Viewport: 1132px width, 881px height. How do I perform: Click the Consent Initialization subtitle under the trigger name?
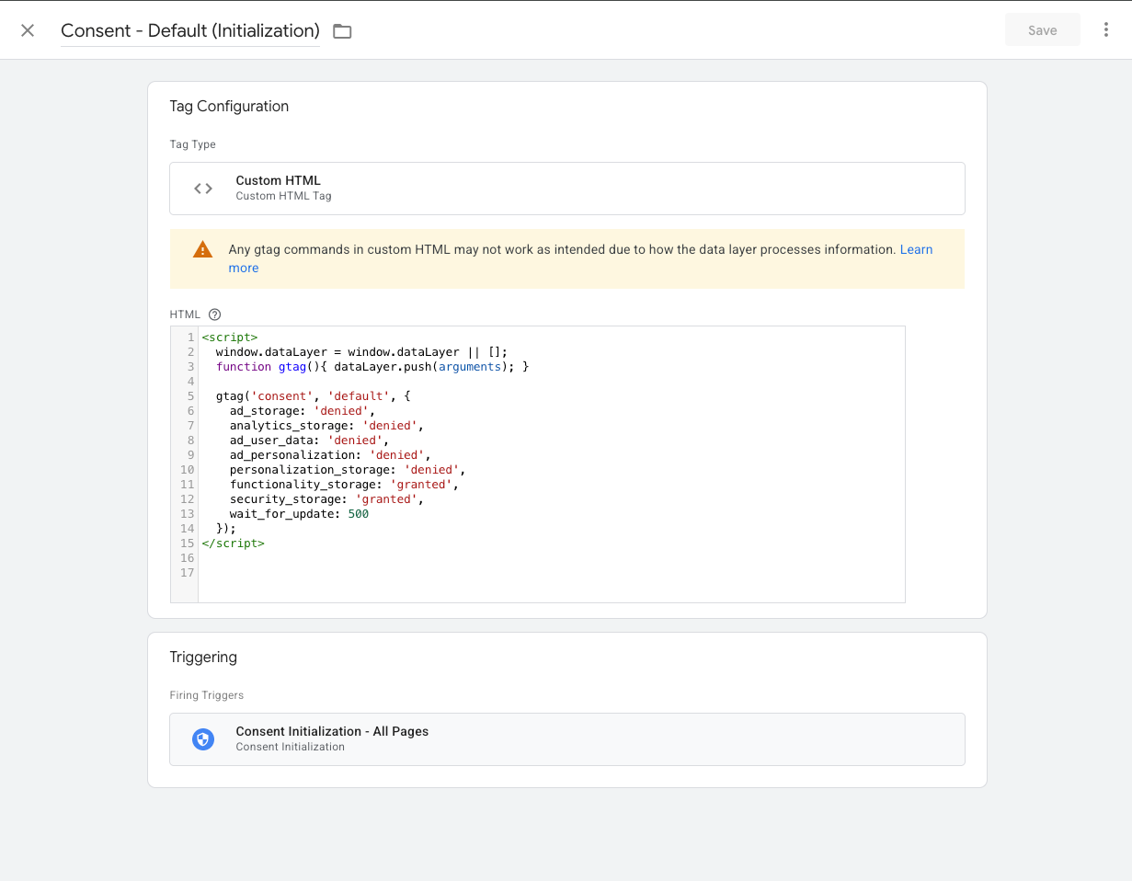(290, 747)
